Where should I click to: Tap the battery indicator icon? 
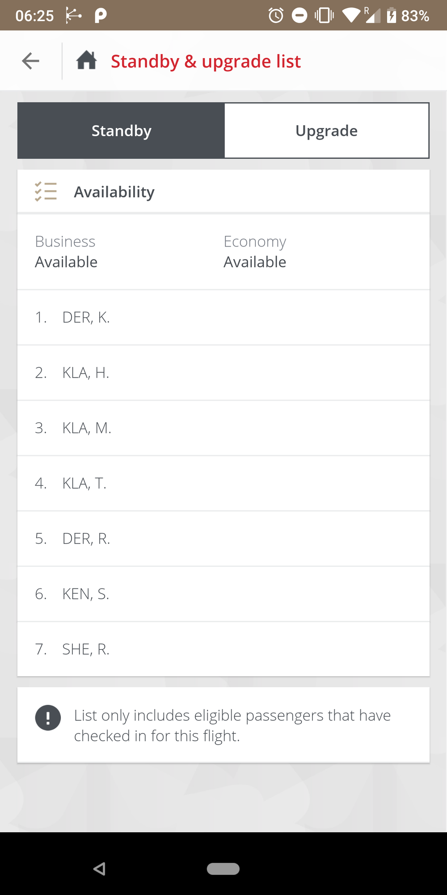(x=391, y=15)
